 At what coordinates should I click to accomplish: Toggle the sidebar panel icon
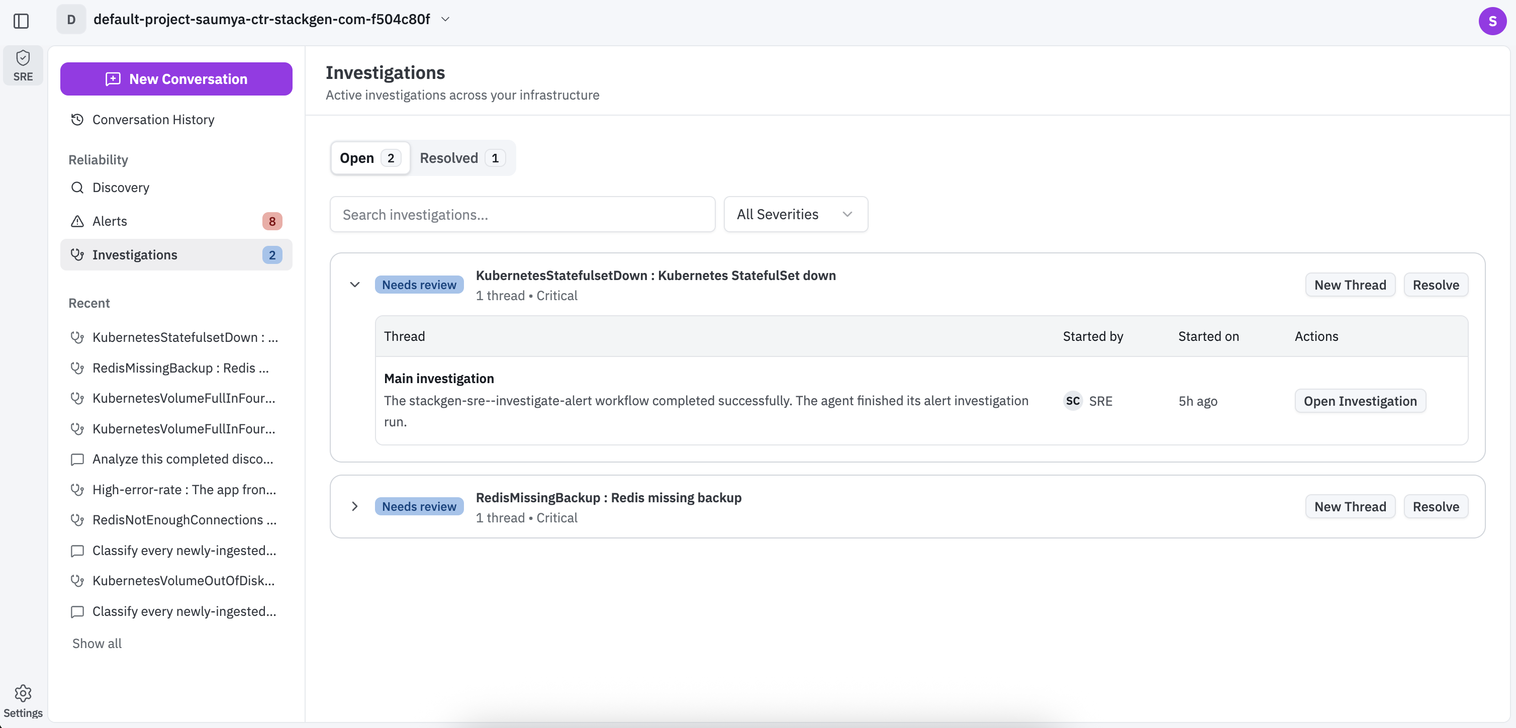(21, 21)
